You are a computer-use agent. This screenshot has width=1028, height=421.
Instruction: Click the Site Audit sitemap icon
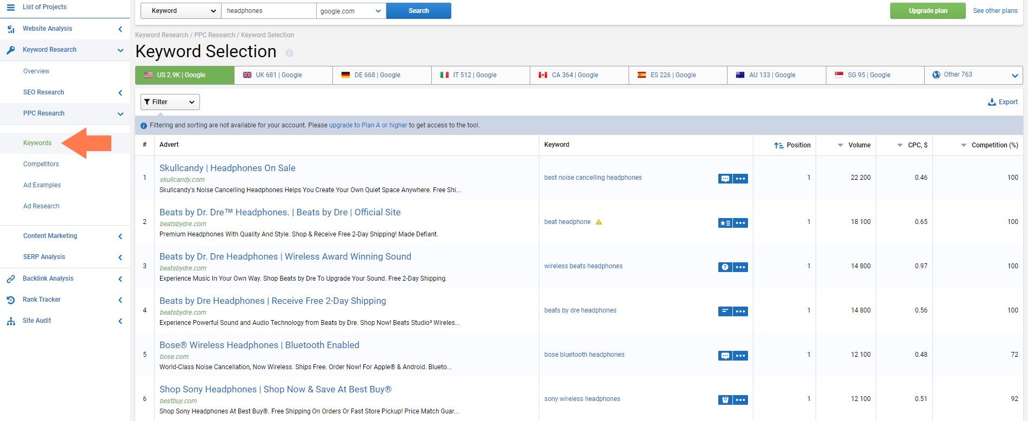(11, 321)
